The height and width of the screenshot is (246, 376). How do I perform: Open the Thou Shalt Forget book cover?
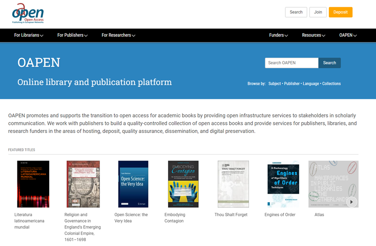point(234,184)
